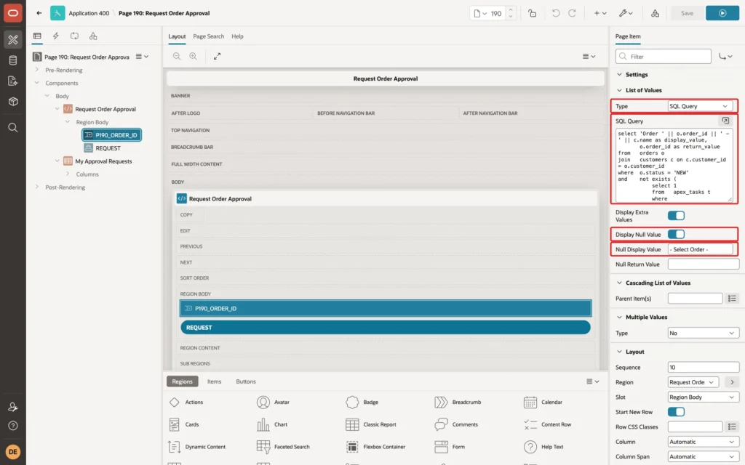Open the App Builder icon in the sidebar
The height and width of the screenshot is (465, 745).
click(x=13, y=40)
